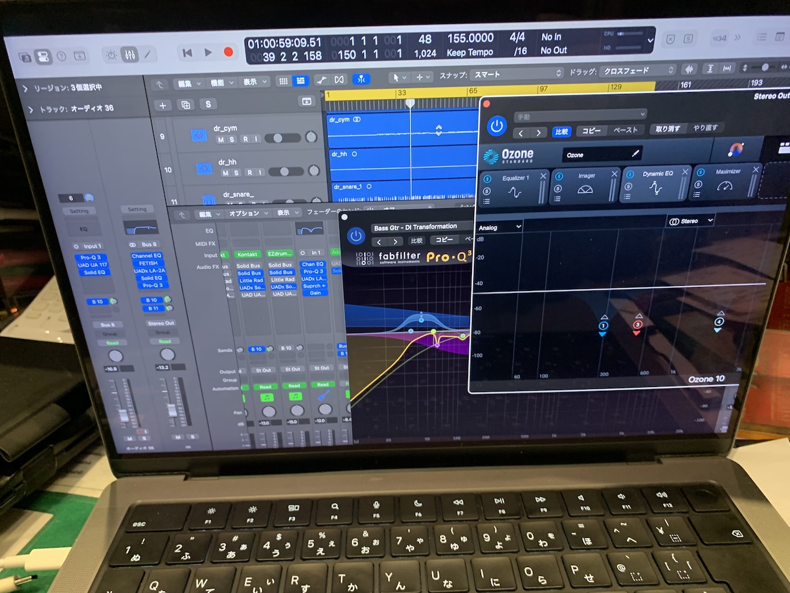
Task: Select the Imager module in Ozone
Action: coord(585,185)
